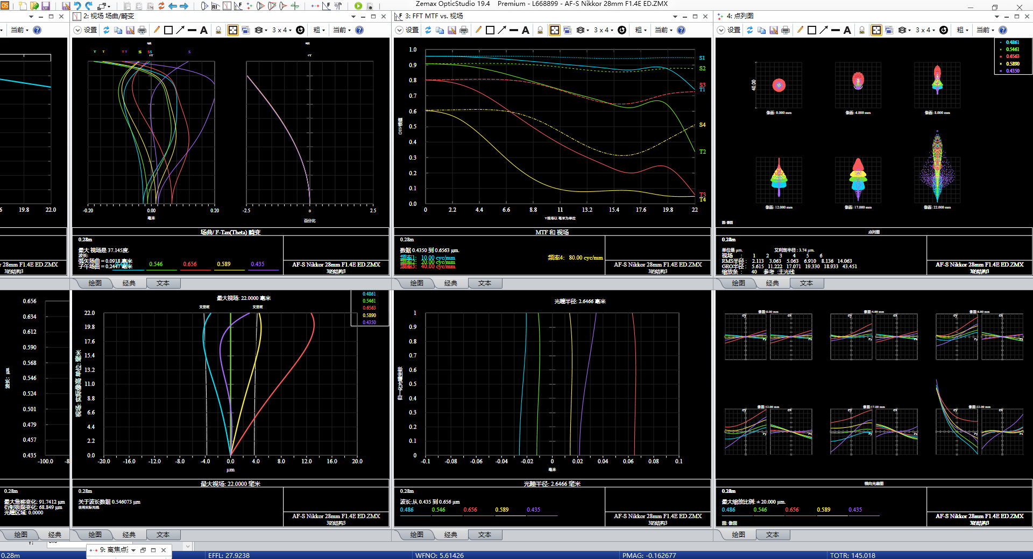Expand 设置 settings in Field Curvature window
Viewport: 1033px width, 559px height.
pos(85,30)
